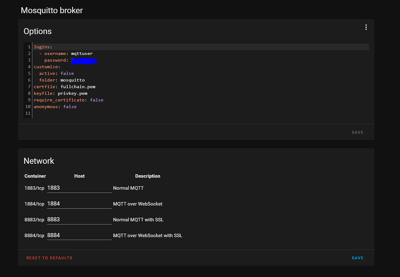The image size is (400, 277).
Task: Select the customize line in the editor
Action: pos(46,66)
